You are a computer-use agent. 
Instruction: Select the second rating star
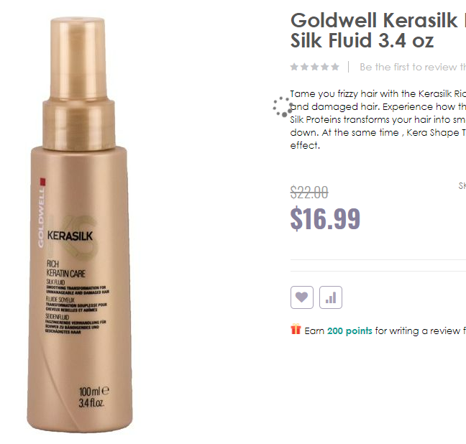click(x=305, y=67)
